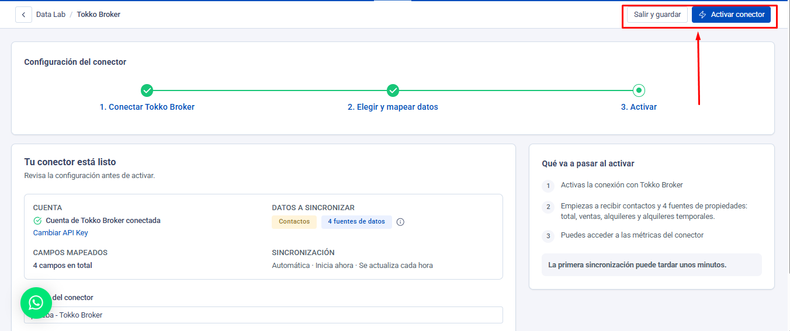Click Tu conector está listo heading
This screenshot has height=331, width=790.
[70, 162]
